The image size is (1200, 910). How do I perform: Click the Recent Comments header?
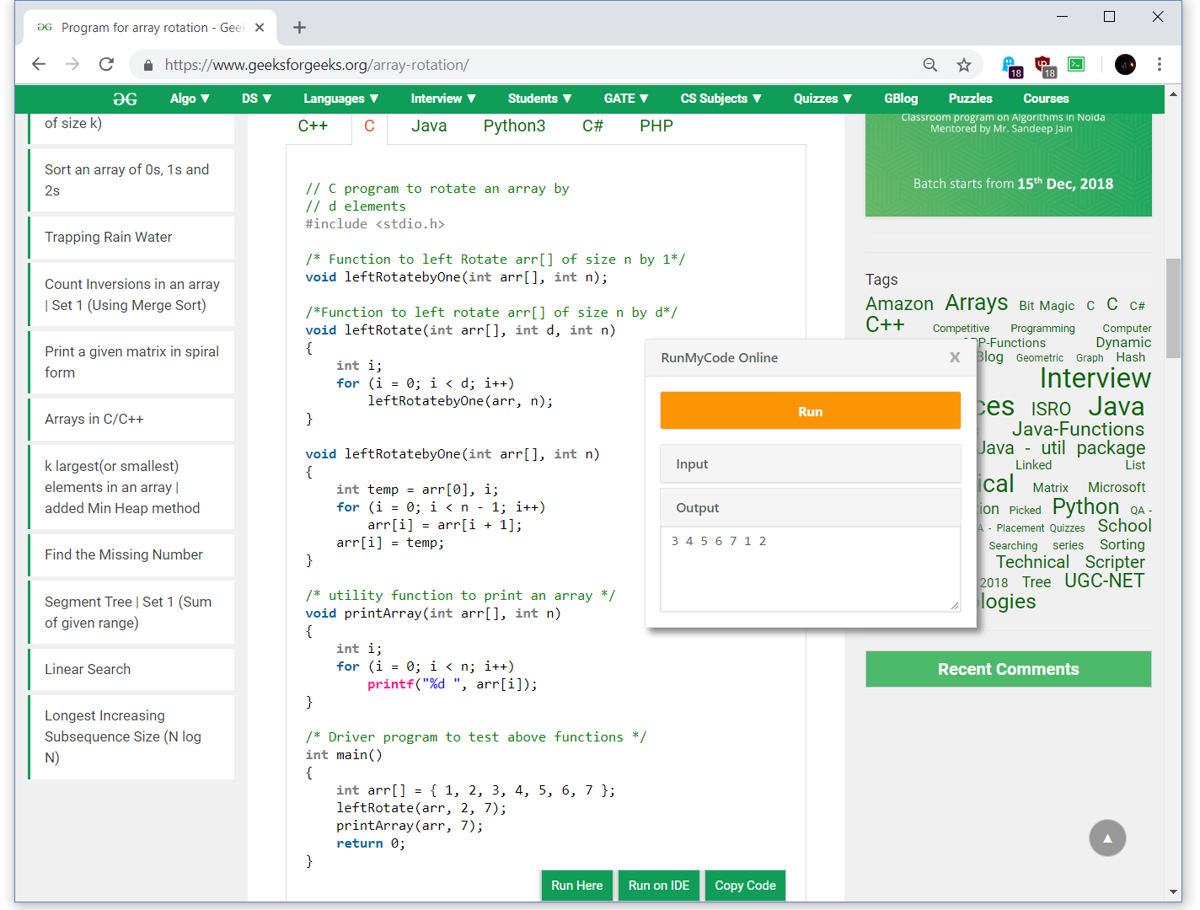(1008, 669)
